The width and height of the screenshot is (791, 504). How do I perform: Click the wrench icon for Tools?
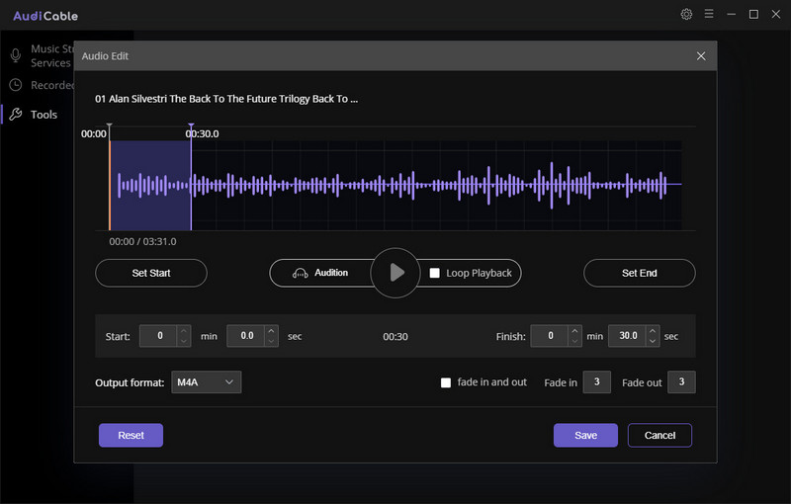point(16,115)
